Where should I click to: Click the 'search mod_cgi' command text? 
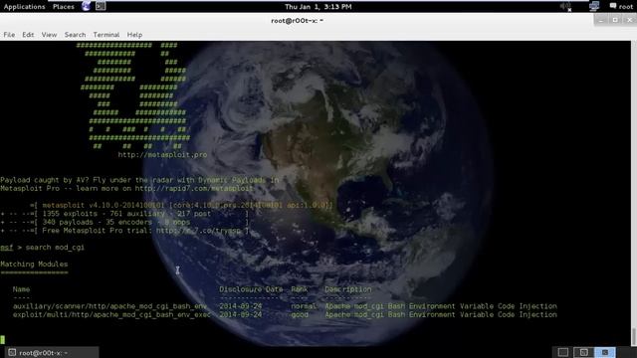[55, 248]
